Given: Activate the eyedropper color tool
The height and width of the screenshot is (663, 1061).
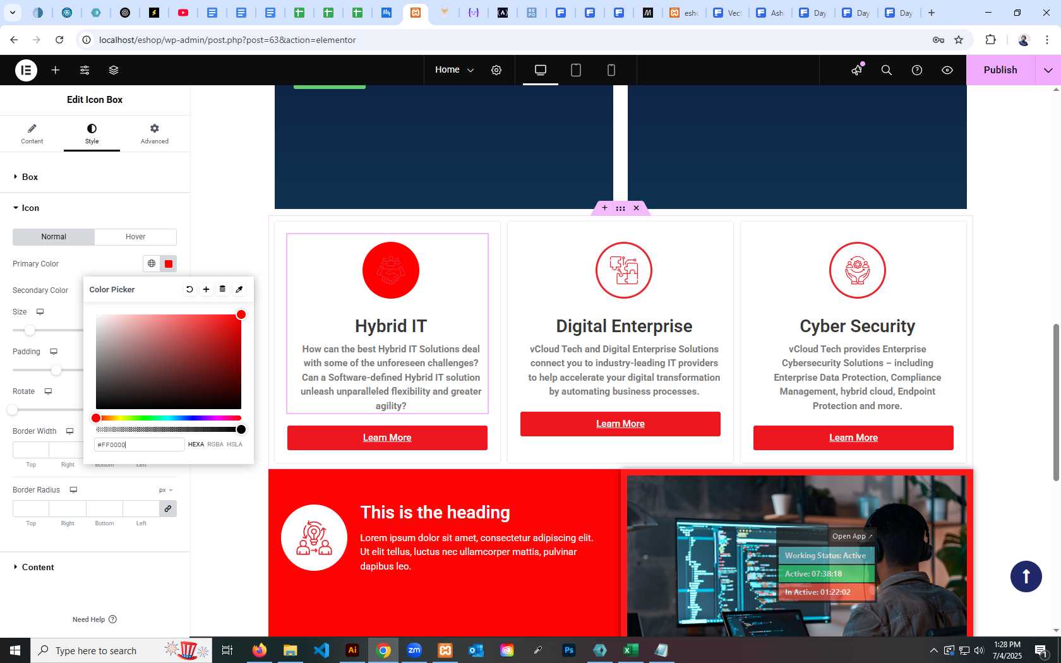Looking at the screenshot, I should 239,289.
